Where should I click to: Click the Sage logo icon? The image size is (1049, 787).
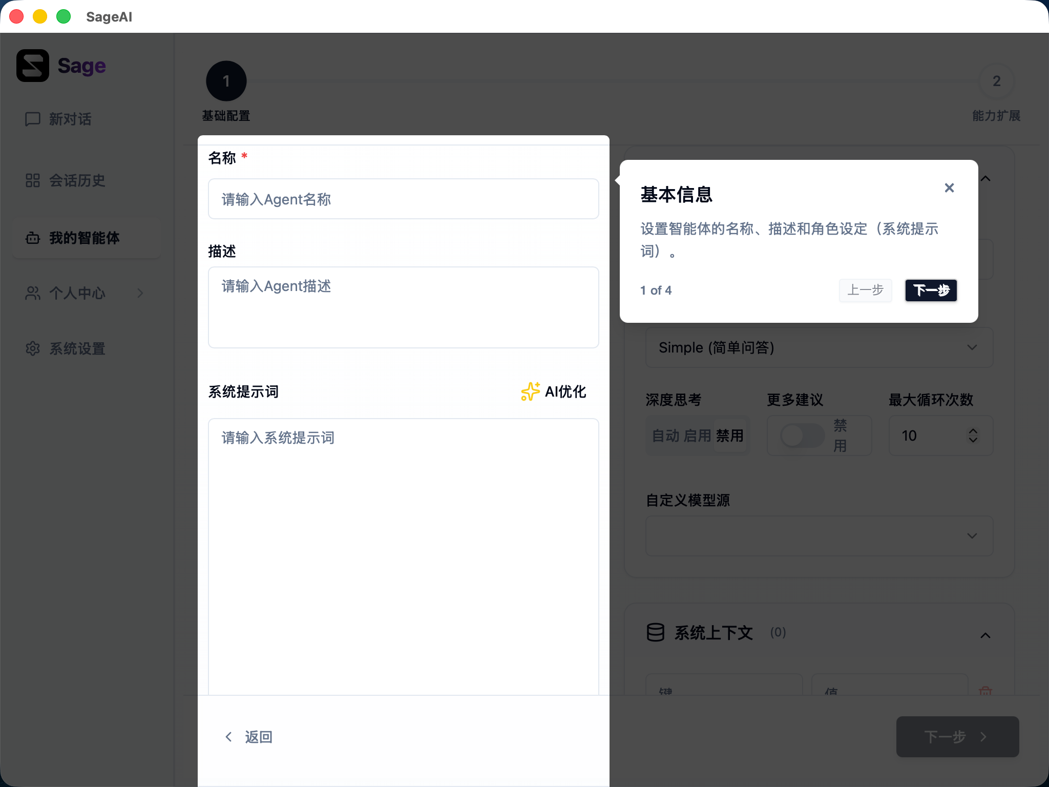pos(33,66)
